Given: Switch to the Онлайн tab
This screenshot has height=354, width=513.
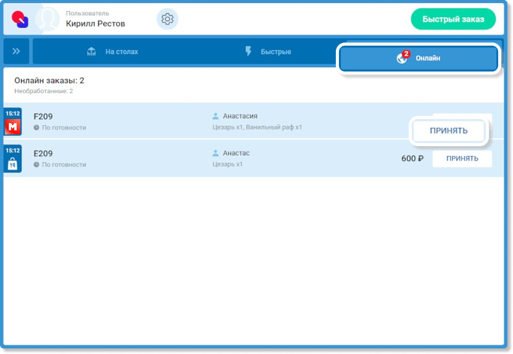Looking at the screenshot, I should click(x=419, y=58).
